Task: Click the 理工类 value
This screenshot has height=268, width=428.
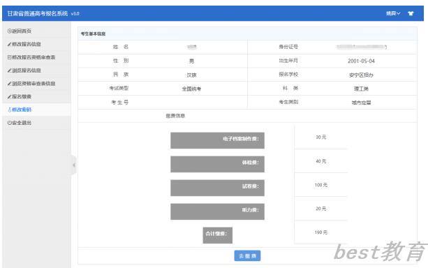Action: coord(361,89)
